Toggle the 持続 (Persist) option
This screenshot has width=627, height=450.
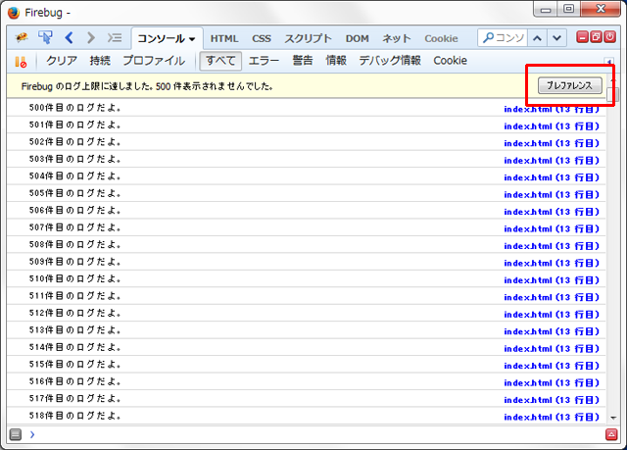(100, 61)
